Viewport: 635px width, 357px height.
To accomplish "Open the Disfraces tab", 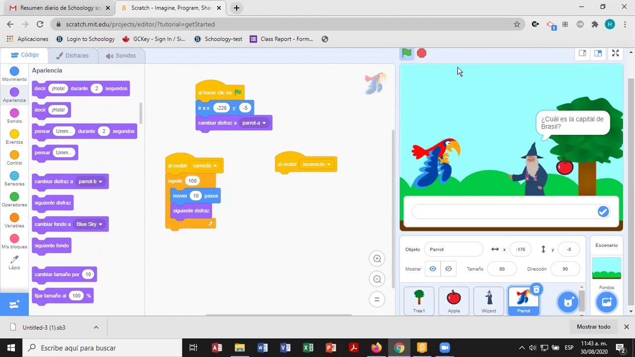I will [72, 56].
